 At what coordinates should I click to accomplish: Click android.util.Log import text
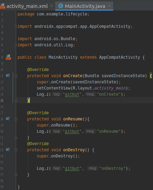coord(54,45)
